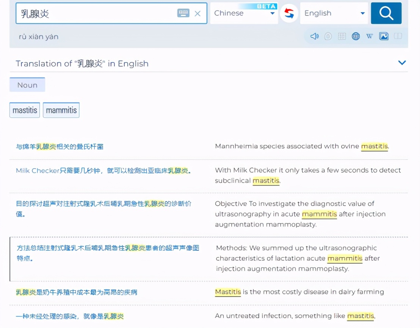
Task: Select the mammitis translation chip
Action: 61,110
